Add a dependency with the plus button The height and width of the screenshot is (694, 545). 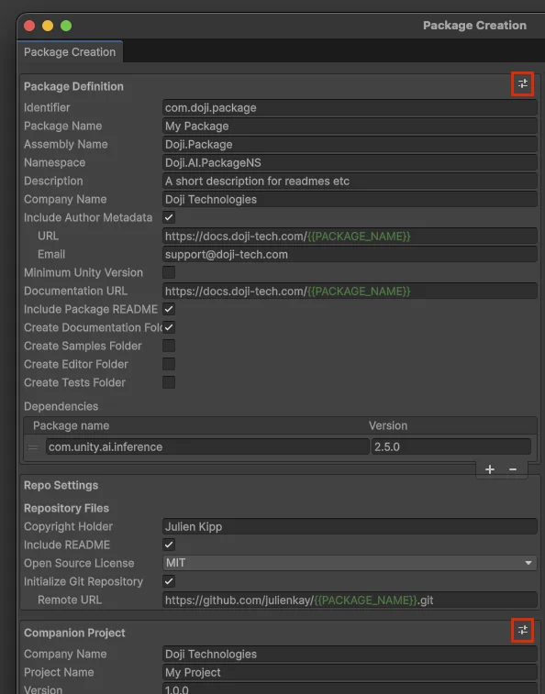pyautogui.click(x=490, y=469)
